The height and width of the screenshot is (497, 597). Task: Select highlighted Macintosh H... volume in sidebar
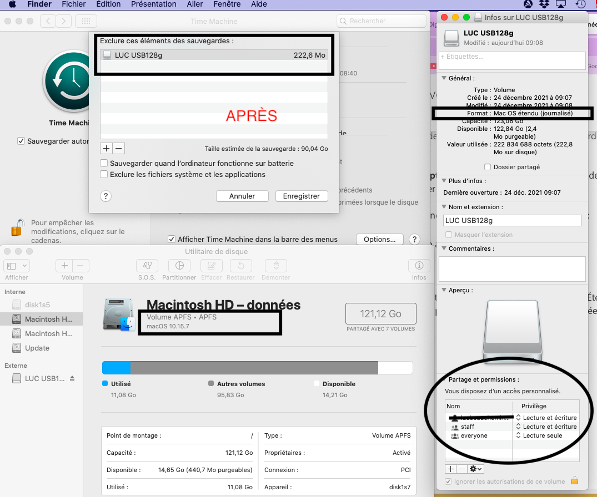click(x=41, y=319)
